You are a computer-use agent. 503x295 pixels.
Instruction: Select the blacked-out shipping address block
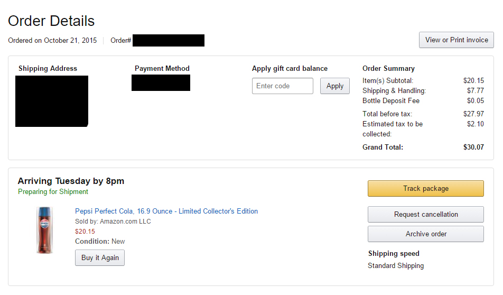[52, 101]
